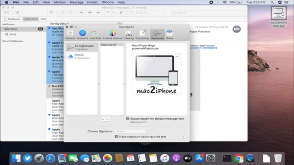This screenshot has height=165, width=294.
Task: Open the Fonts & Colours preferences tab
Action: (x=113, y=35)
